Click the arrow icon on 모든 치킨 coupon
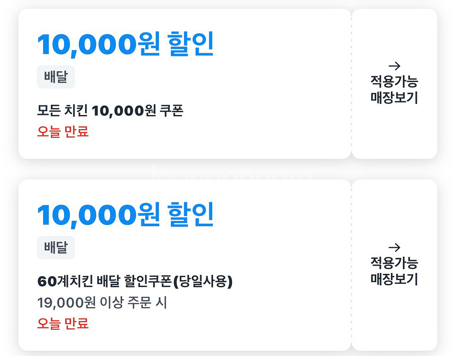 pyautogui.click(x=394, y=66)
